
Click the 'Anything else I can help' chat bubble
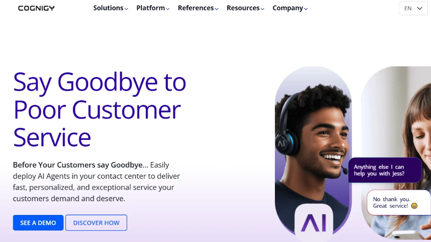tap(385, 170)
